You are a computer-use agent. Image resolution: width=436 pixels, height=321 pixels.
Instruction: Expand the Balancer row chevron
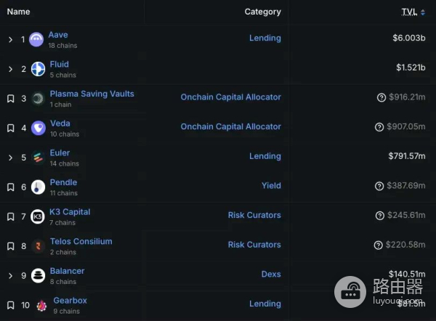tap(10, 276)
